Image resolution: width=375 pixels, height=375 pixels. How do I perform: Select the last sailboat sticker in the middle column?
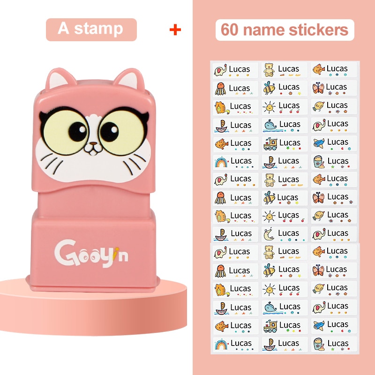point(285,344)
